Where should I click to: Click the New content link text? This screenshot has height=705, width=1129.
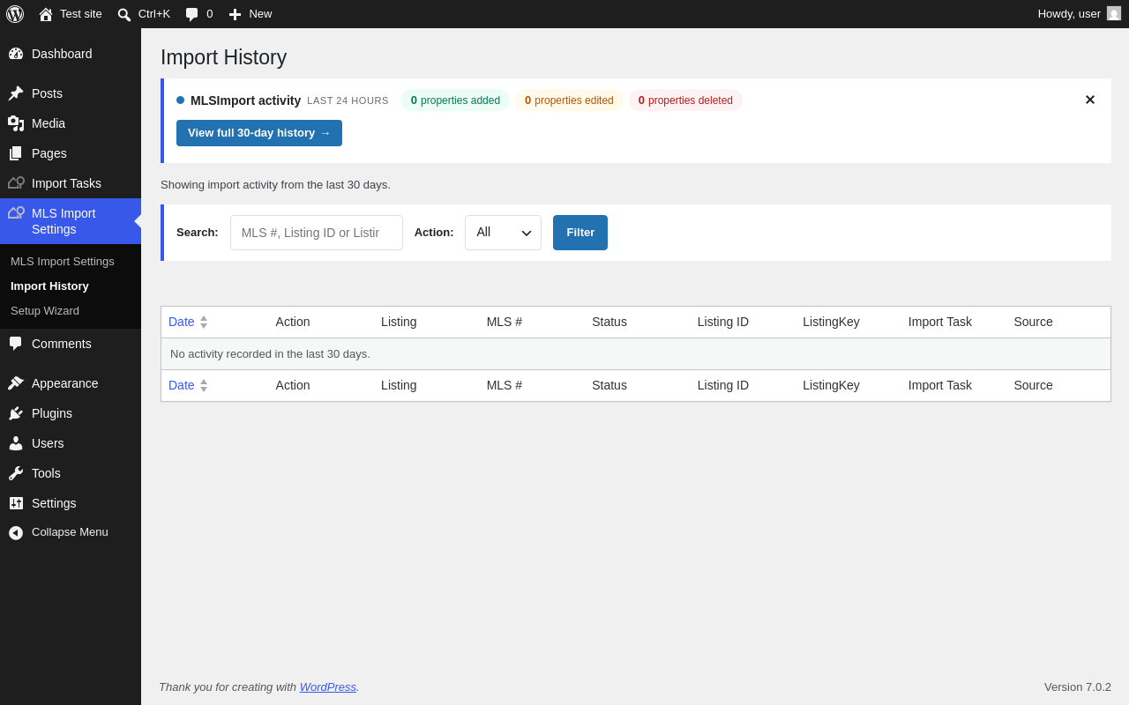[260, 13]
